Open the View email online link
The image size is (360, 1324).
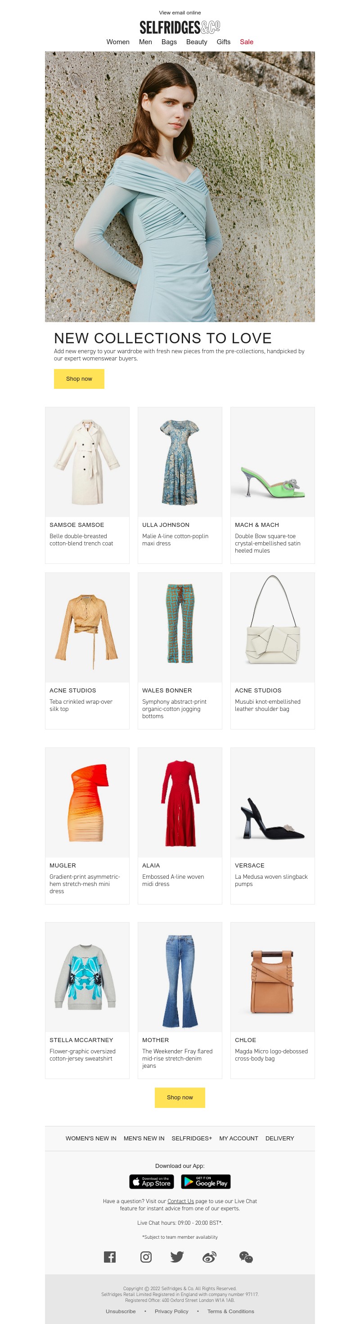pyautogui.click(x=180, y=13)
